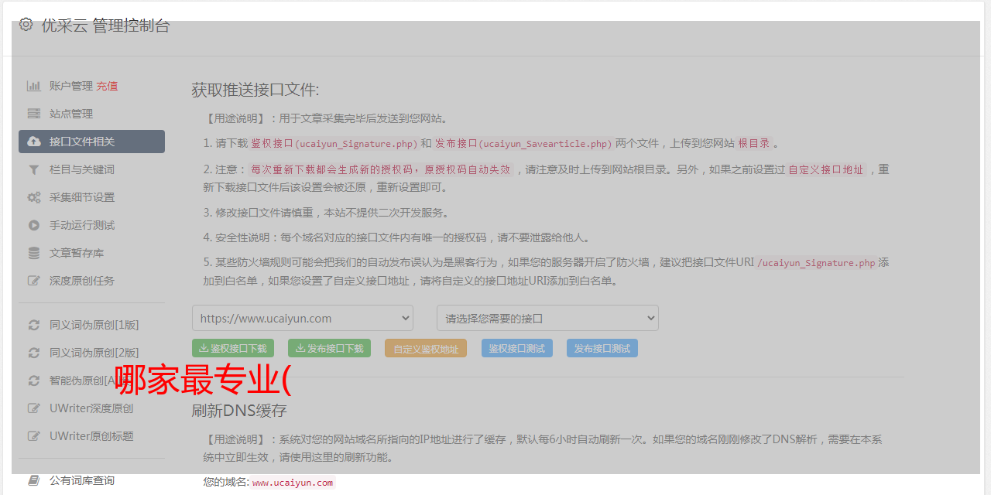Open UWriter原创标题 entry

coord(91,436)
